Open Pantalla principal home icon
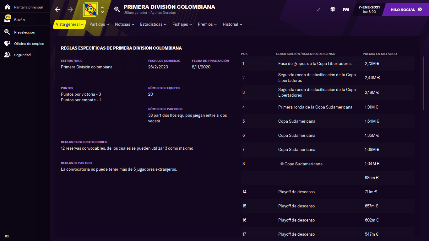 7,7
